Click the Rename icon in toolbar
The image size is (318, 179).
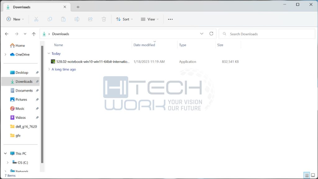(x=77, y=19)
